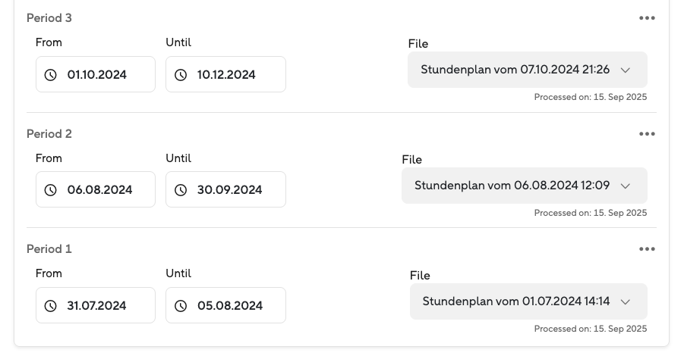Click clock icon in Period 1 Until field

(x=181, y=306)
